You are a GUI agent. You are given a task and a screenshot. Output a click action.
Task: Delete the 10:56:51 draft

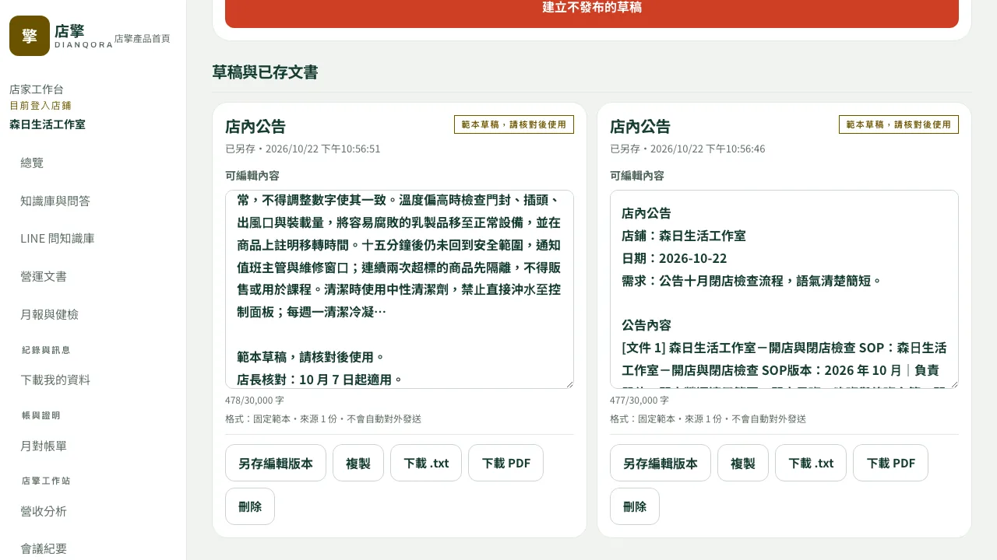pos(250,506)
